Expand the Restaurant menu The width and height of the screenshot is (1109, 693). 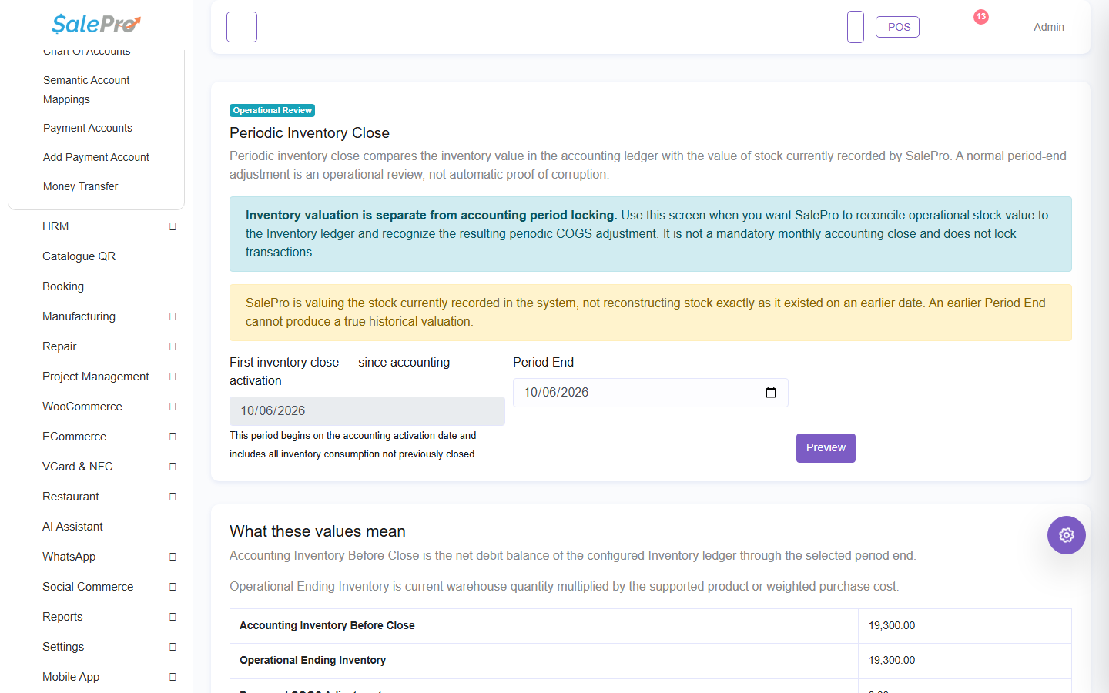click(109, 497)
